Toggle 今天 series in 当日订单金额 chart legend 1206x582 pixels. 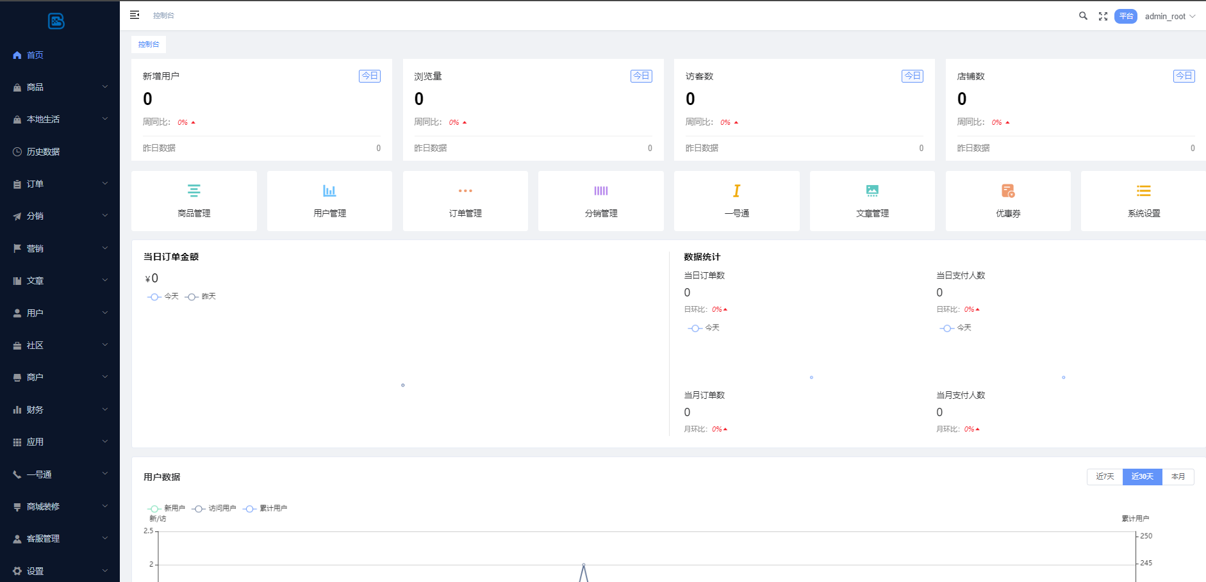click(x=163, y=296)
